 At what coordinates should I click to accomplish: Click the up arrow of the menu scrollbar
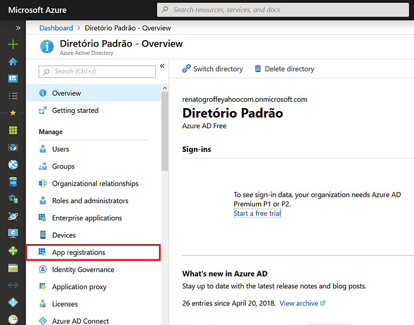click(x=165, y=88)
